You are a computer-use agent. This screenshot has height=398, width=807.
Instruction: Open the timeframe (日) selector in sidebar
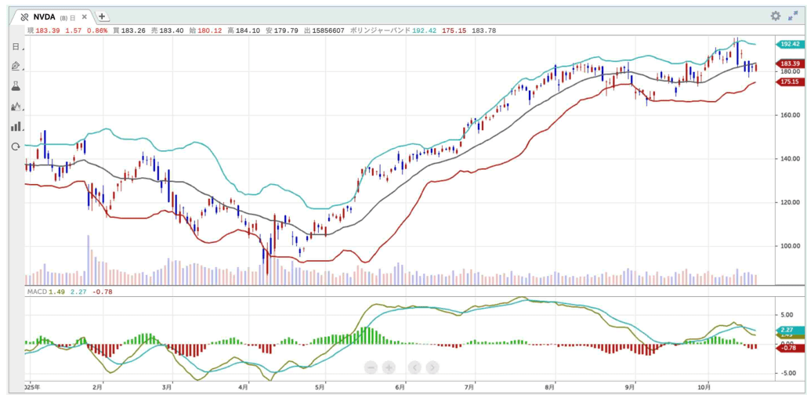(16, 47)
